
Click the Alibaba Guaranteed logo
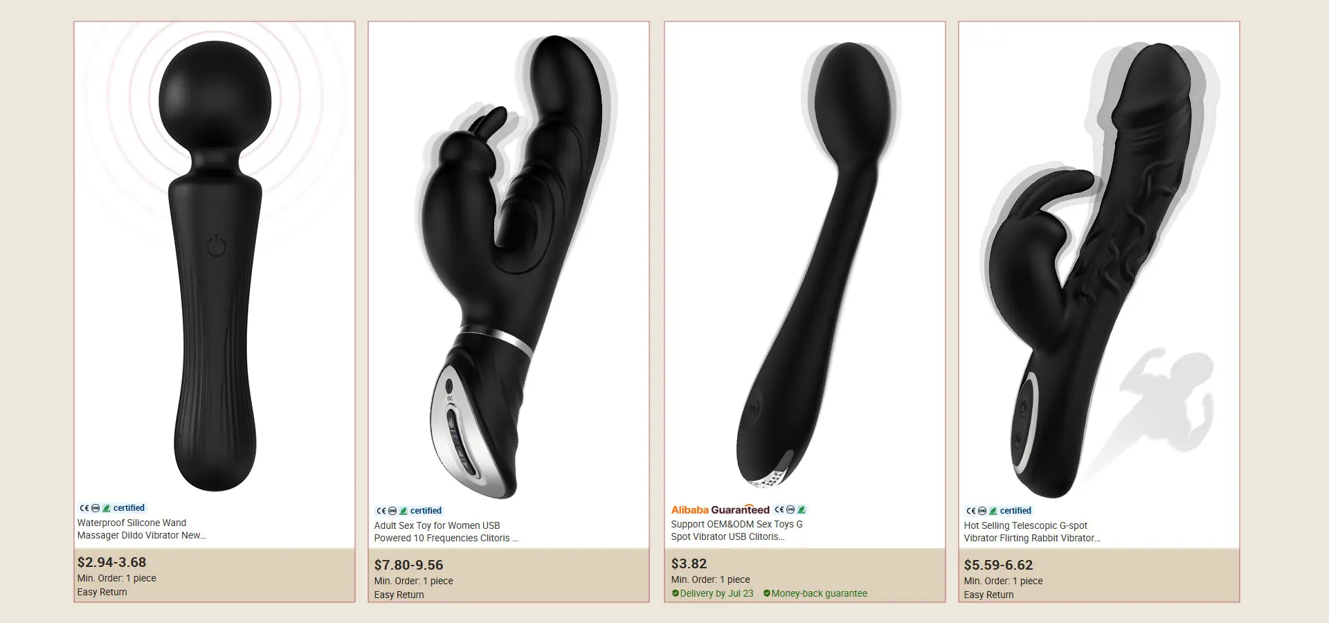[x=720, y=510]
